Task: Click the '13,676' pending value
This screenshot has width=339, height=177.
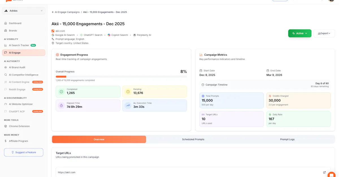Action: (138, 93)
